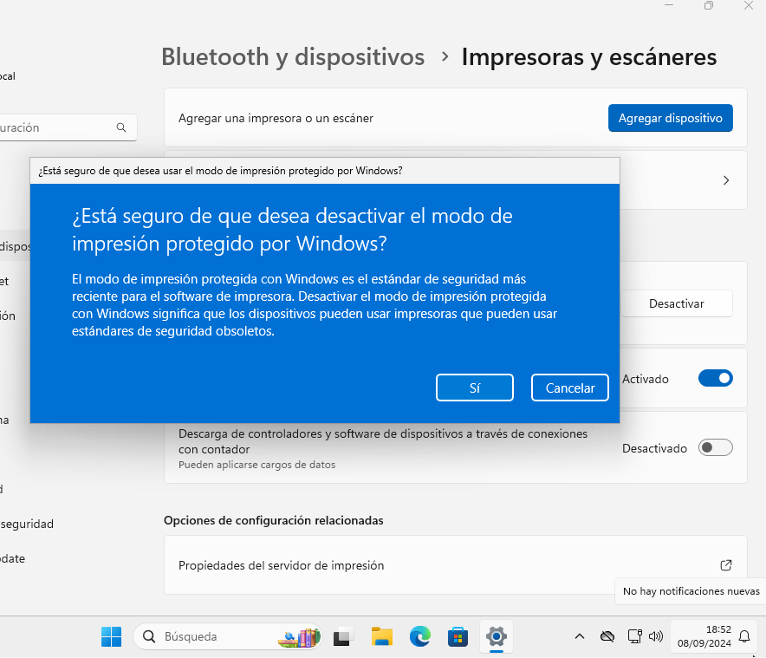Expand the printer row chevron arrow

point(726,180)
